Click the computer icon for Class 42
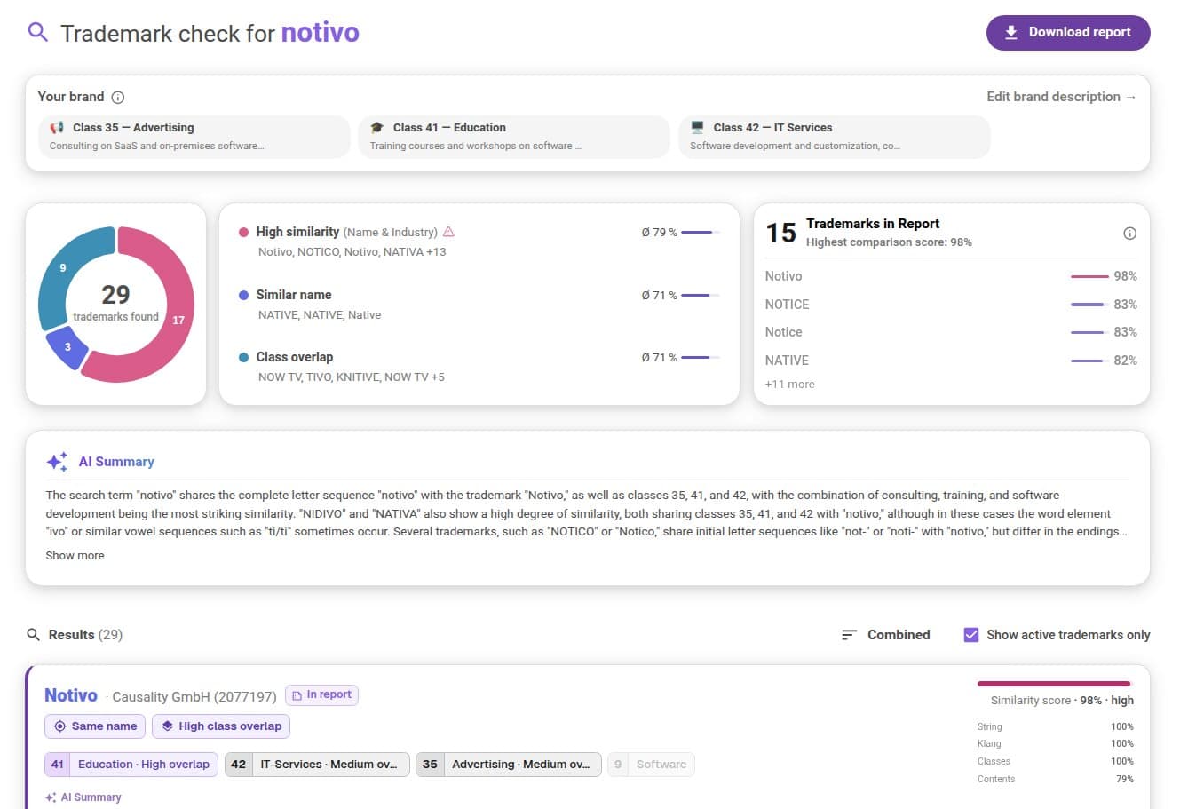Image resolution: width=1180 pixels, height=809 pixels. click(697, 128)
